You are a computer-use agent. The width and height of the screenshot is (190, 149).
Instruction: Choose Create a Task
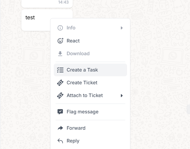[x=90, y=70]
